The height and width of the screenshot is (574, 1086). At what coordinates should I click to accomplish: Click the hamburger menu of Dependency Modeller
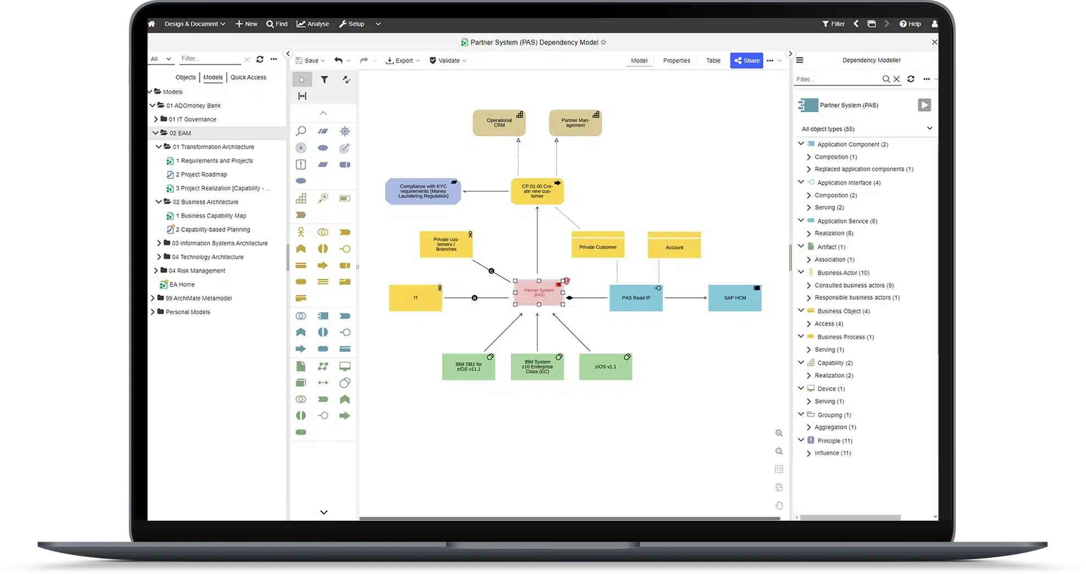point(800,60)
